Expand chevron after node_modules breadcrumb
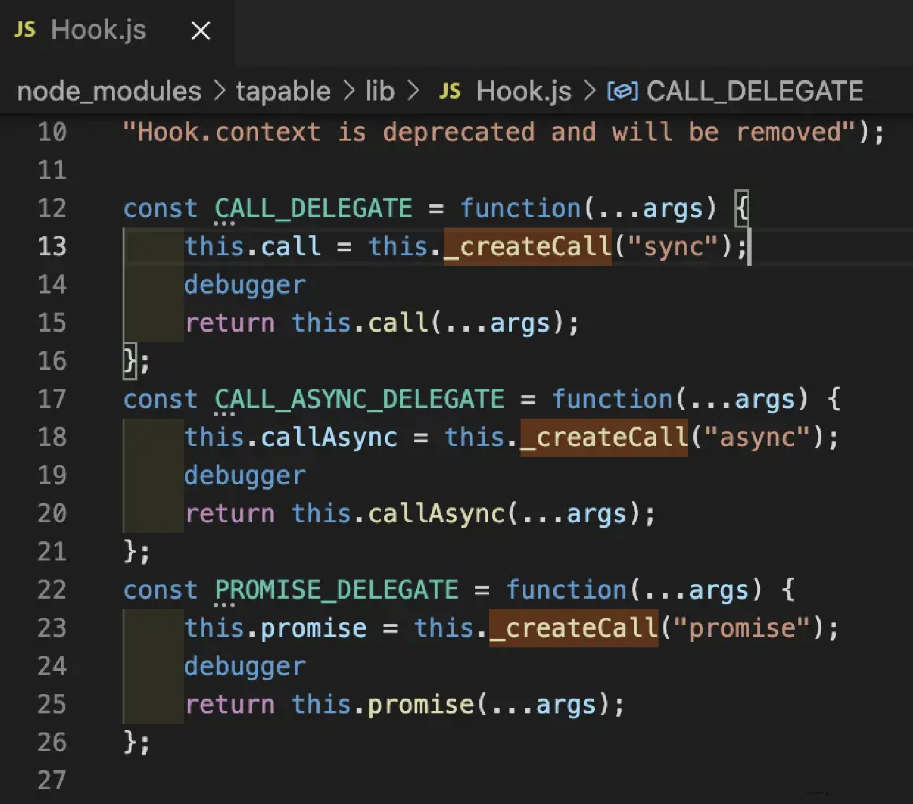Viewport: 913px width, 804px height. click(x=219, y=91)
